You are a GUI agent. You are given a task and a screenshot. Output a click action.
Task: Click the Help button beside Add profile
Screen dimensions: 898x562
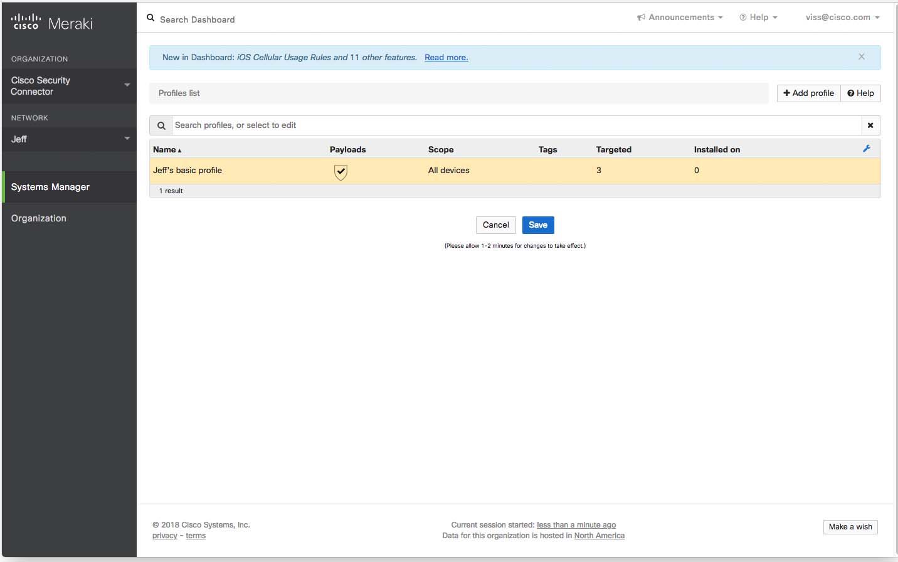pyautogui.click(x=860, y=93)
